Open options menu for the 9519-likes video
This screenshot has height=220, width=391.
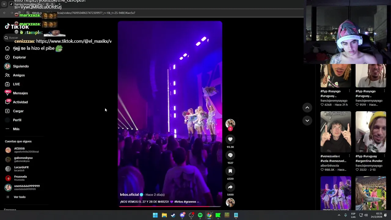tap(384, 91)
